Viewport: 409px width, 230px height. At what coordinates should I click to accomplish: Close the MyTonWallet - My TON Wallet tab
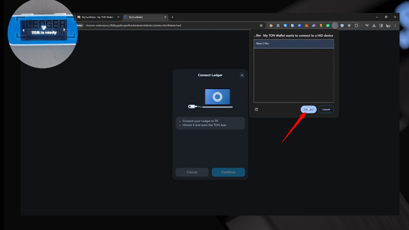coord(118,17)
